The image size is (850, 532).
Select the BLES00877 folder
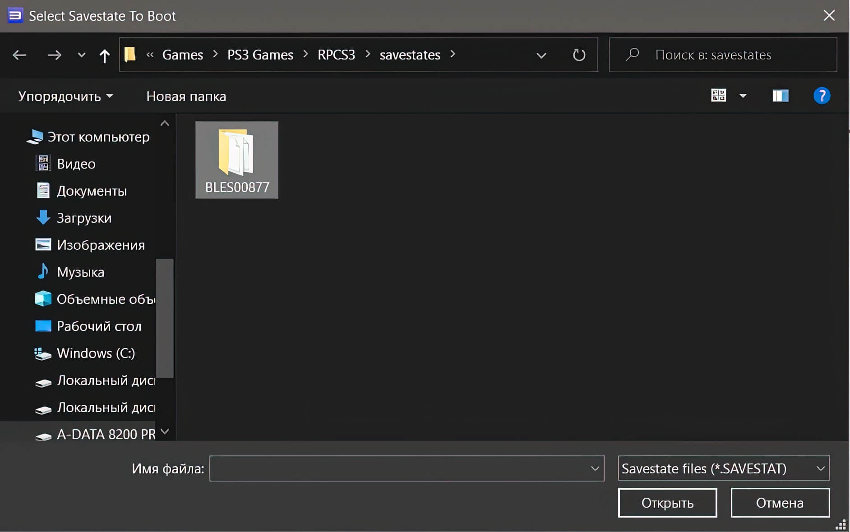point(236,160)
